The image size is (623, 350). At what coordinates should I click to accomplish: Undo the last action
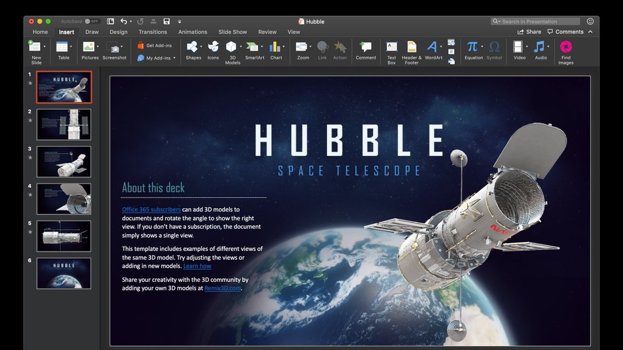[x=124, y=21]
